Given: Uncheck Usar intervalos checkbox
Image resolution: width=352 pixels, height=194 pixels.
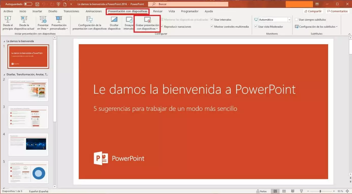Looking at the screenshot, I should pos(212,20).
